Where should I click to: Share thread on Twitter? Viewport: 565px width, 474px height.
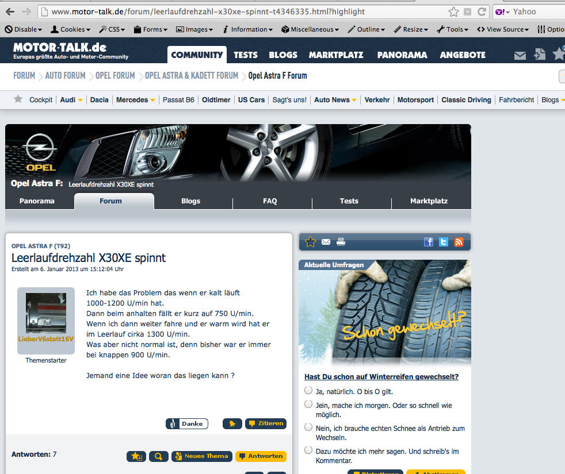444,242
